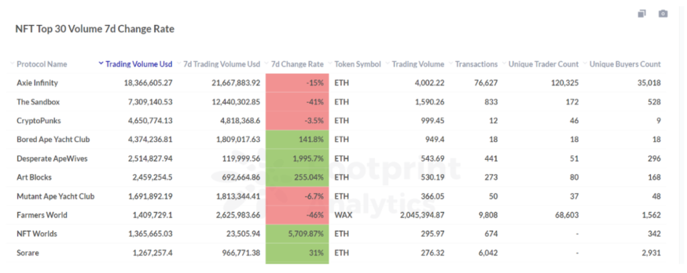The width and height of the screenshot is (687, 273).
Task: Sort by Transactions column header
Action: coord(476,64)
